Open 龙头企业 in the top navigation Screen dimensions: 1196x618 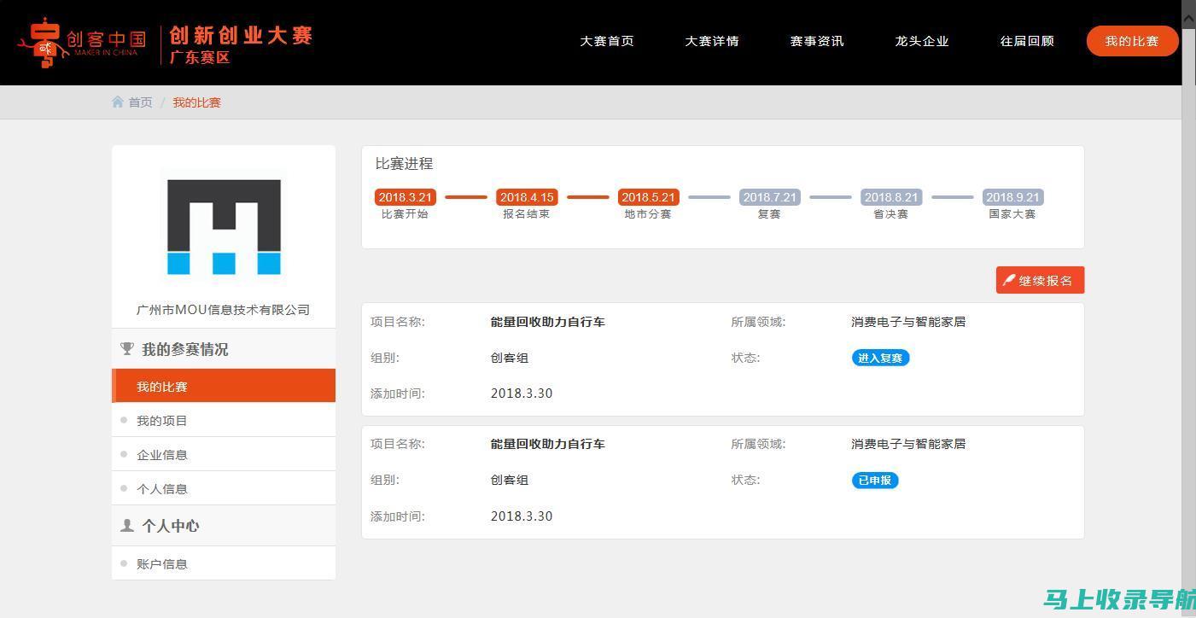pos(922,41)
